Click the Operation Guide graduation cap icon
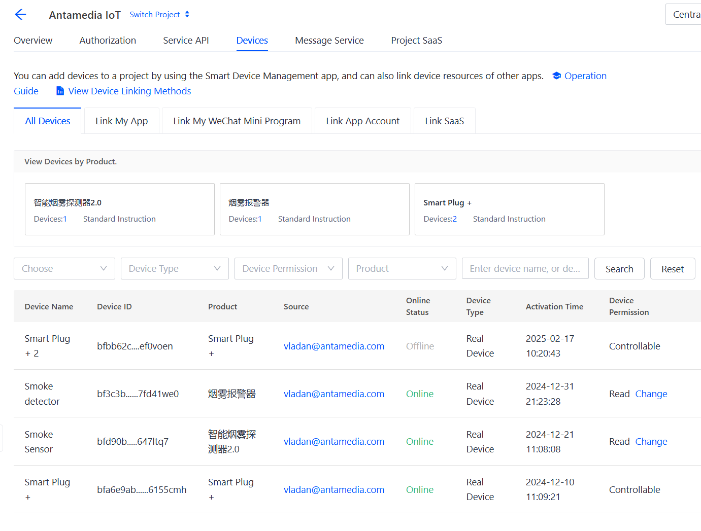Viewport: 701px width, 531px height. point(557,76)
